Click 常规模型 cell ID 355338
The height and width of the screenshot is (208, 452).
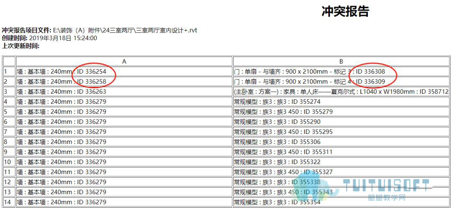pos(341,182)
